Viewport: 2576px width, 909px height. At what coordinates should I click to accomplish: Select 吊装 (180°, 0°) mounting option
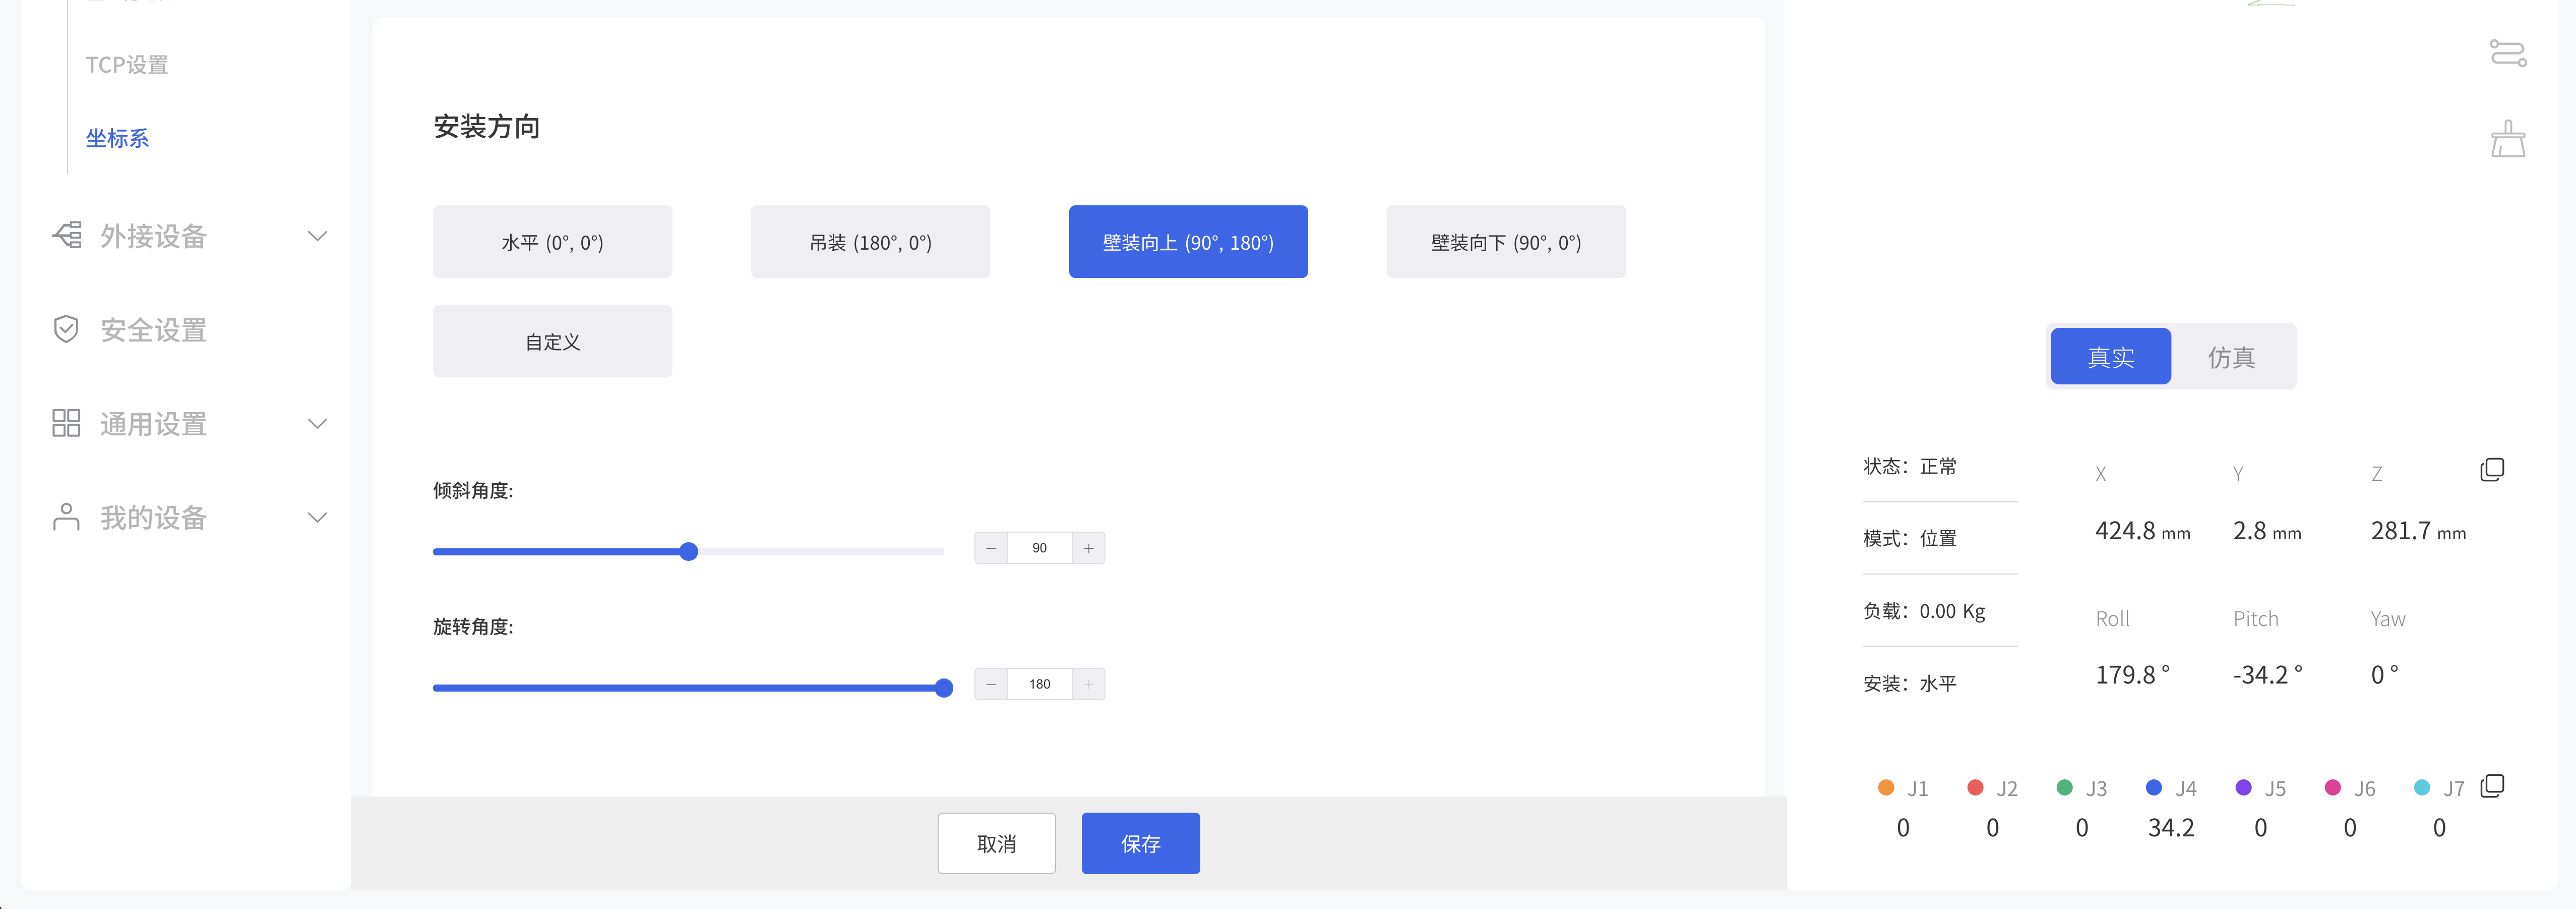coord(870,242)
